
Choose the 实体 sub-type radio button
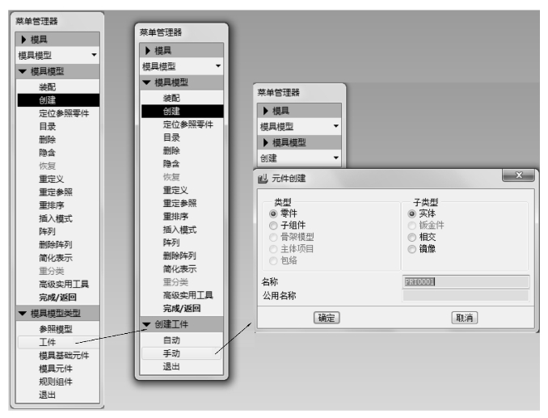(x=412, y=213)
